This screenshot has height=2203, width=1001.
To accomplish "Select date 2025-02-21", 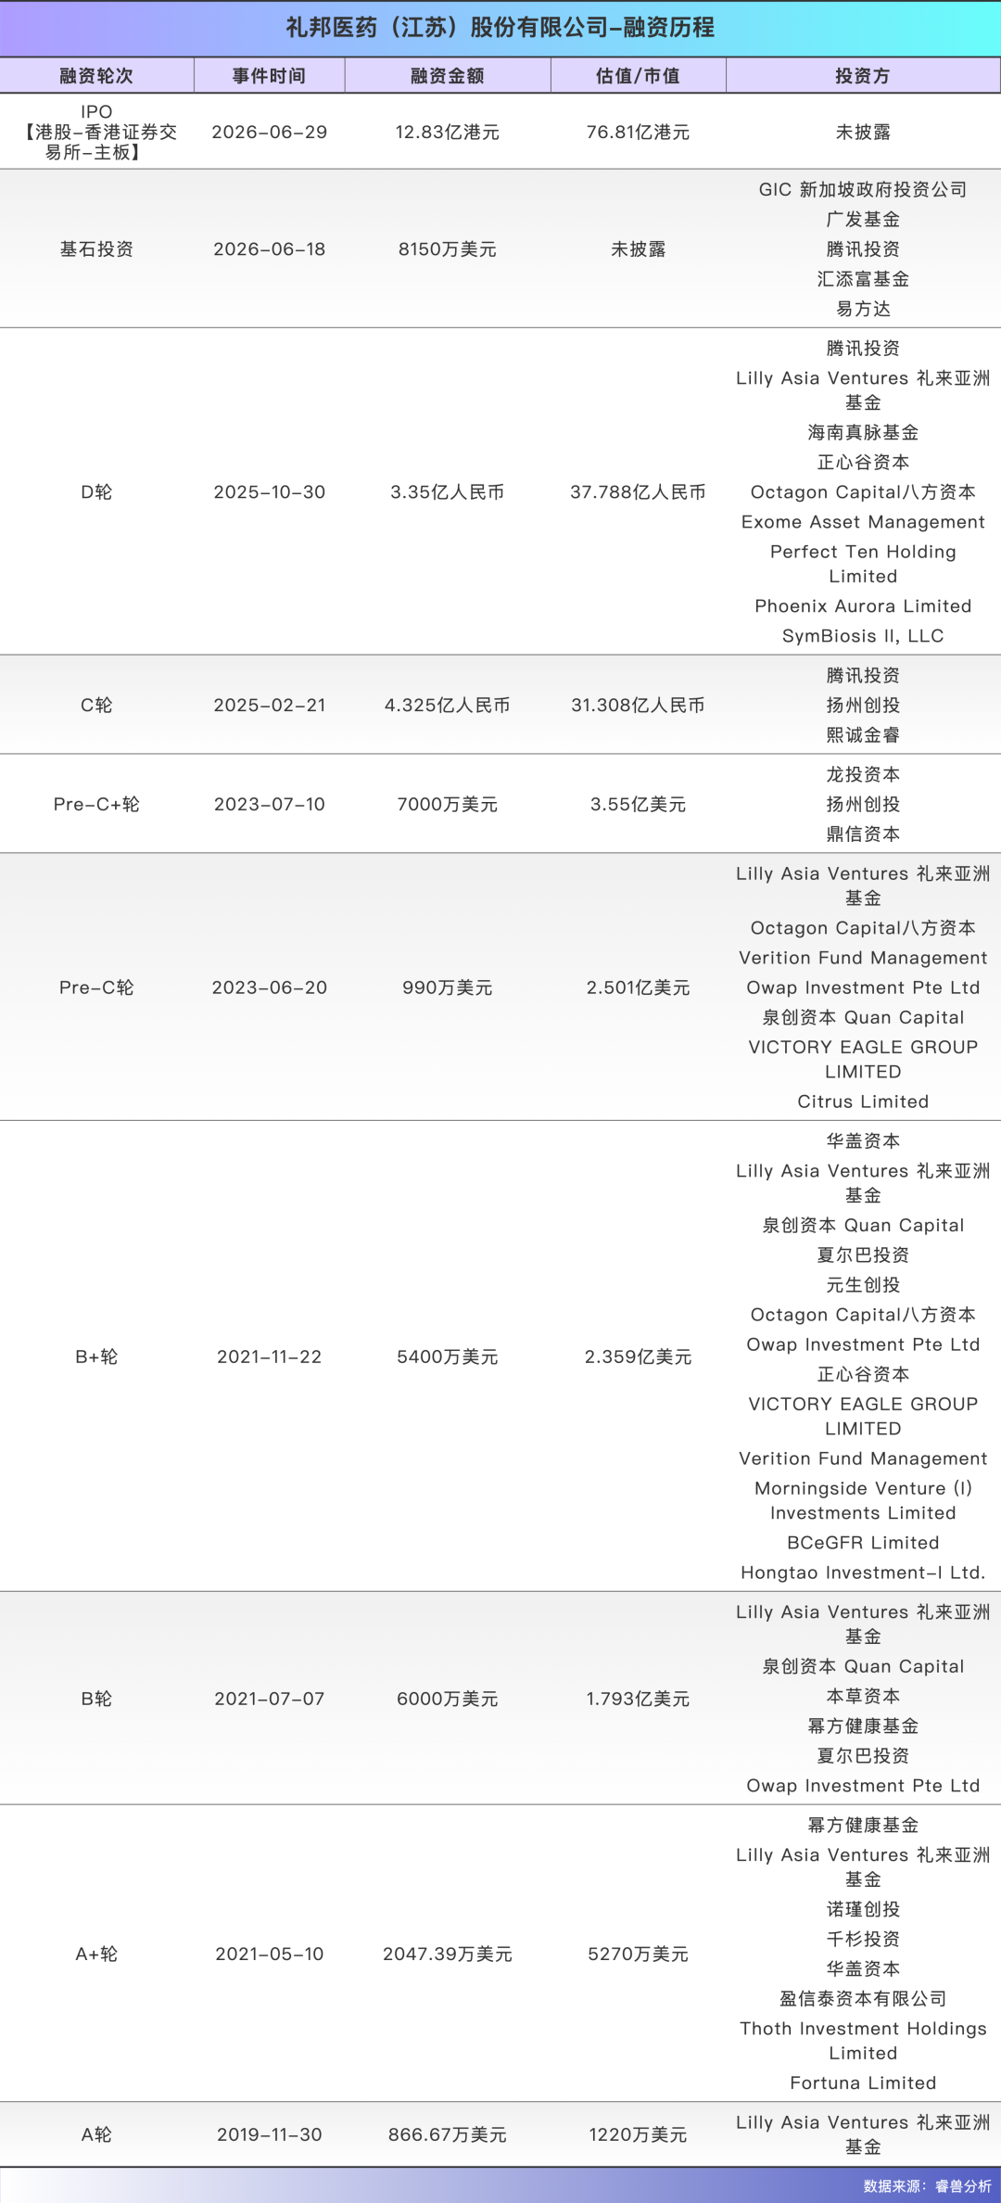I will click(x=270, y=706).
